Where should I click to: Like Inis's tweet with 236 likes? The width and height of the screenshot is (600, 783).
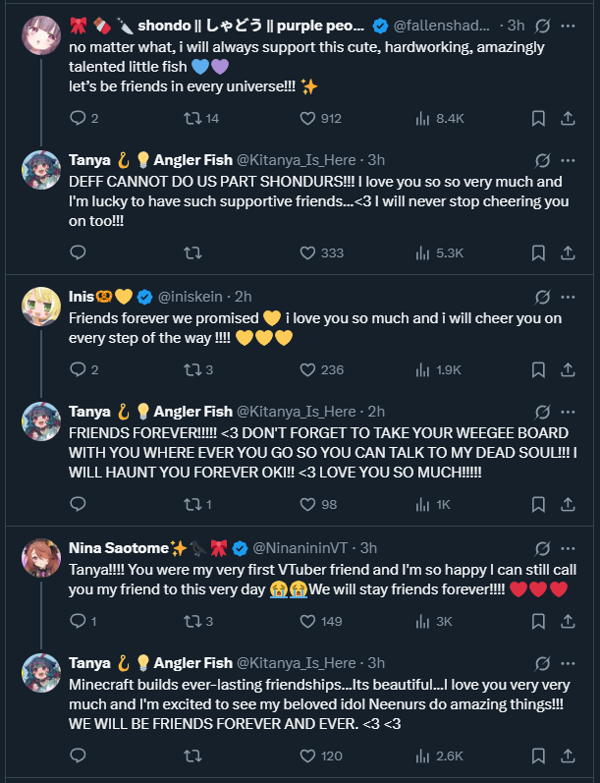pyautogui.click(x=307, y=369)
